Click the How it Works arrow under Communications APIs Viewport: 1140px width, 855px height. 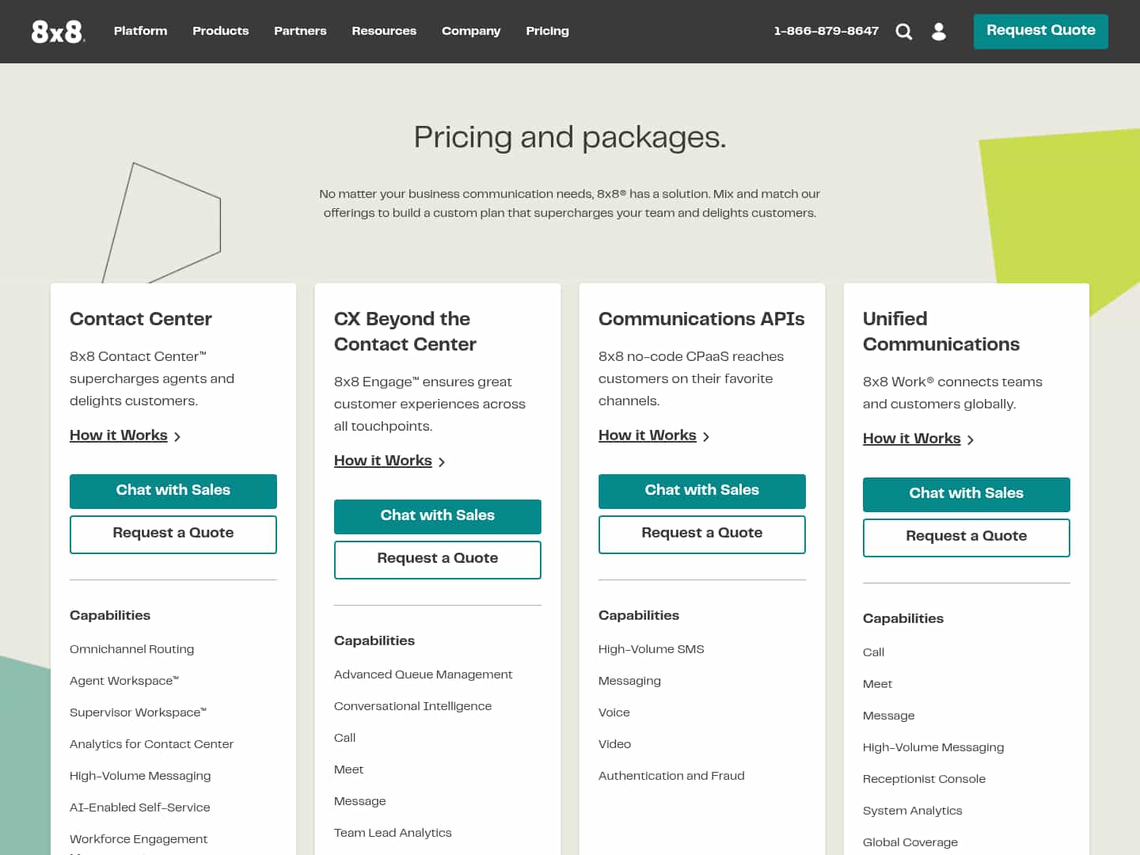point(706,436)
